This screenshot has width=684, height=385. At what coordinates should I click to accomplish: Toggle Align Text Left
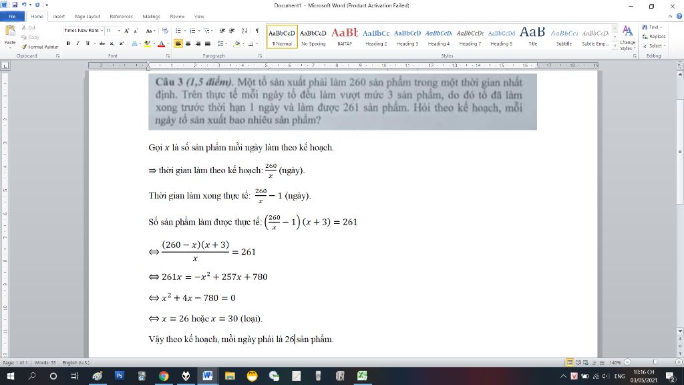click(178, 43)
